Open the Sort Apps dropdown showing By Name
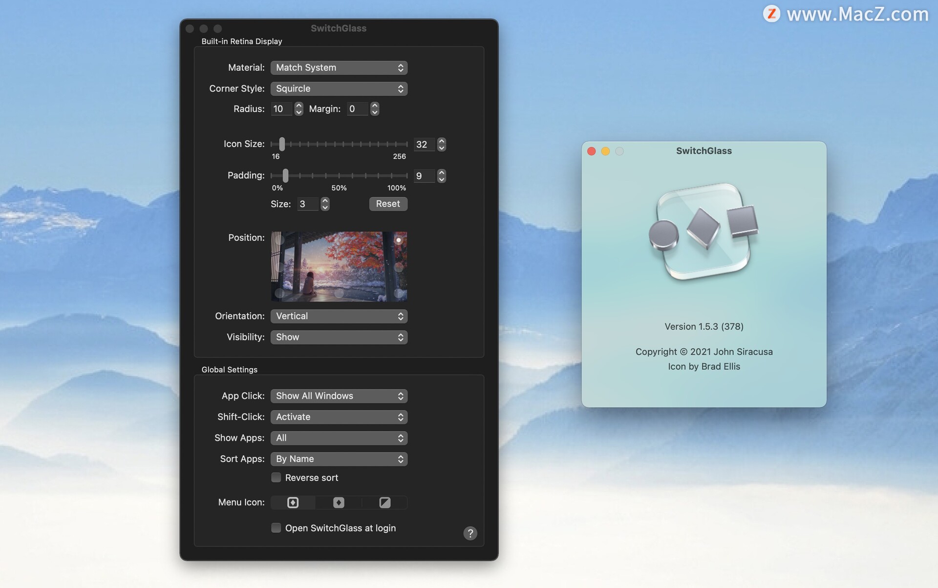This screenshot has height=588, width=938. [339, 459]
